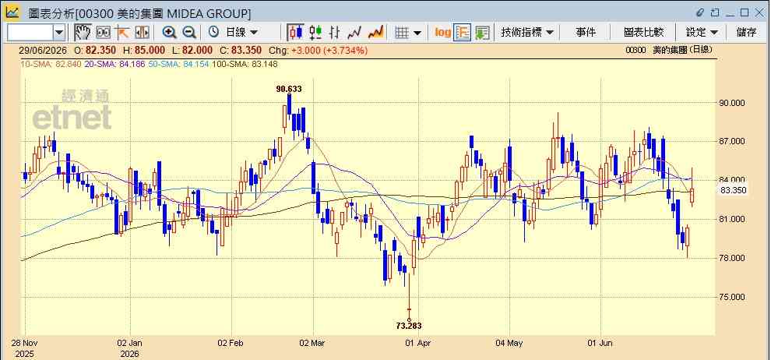Switch to line chart type
The height and width of the screenshot is (360, 771).
click(x=354, y=33)
